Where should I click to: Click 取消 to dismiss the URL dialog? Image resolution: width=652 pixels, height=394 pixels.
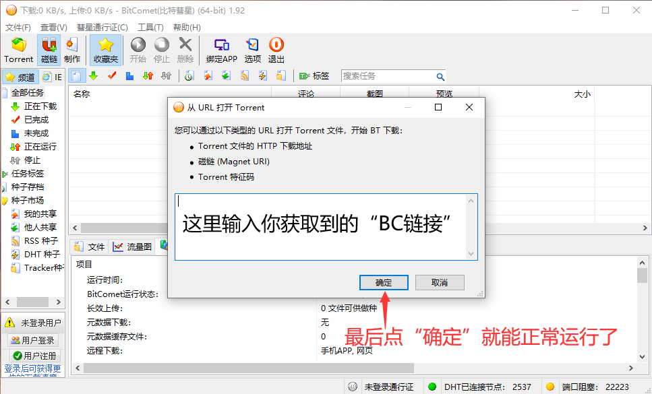click(439, 282)
